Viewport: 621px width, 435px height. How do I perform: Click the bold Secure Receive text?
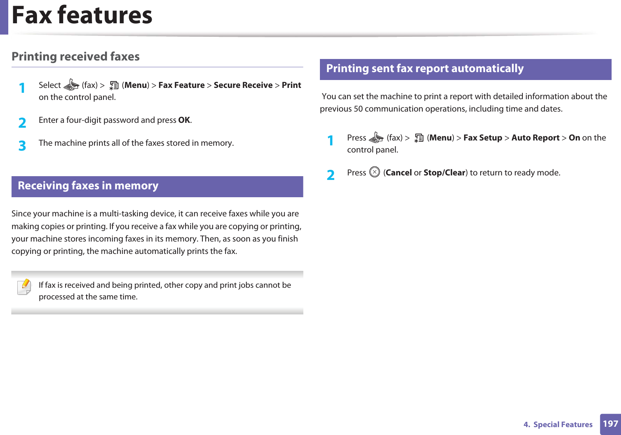243,85
